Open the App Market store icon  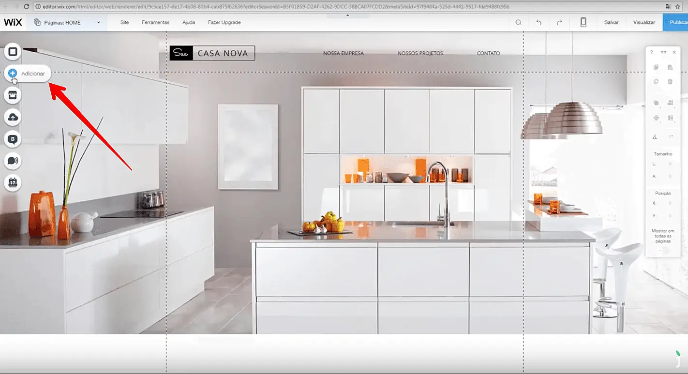click(13, 95)
